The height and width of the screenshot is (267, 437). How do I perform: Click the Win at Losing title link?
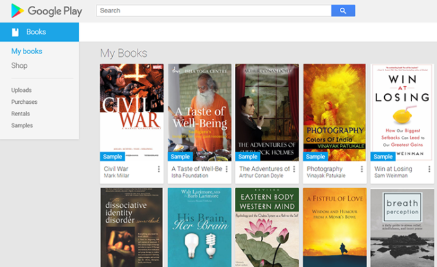coord(393,169)
